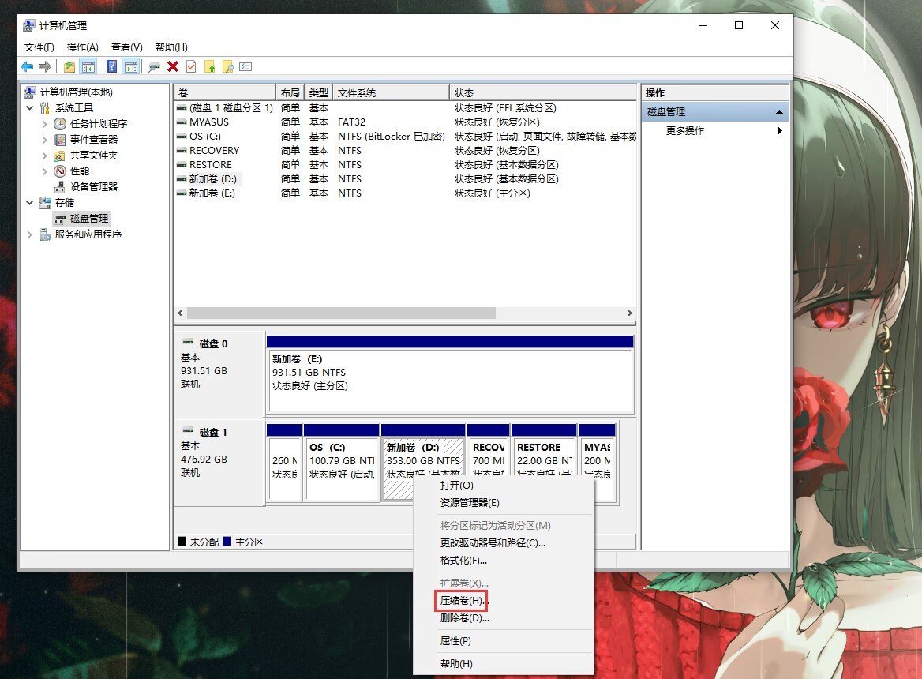This screenshot has height=679, width=922.
Task: Expand the 更多操作 arrow in the action pane
Action: 778,131
